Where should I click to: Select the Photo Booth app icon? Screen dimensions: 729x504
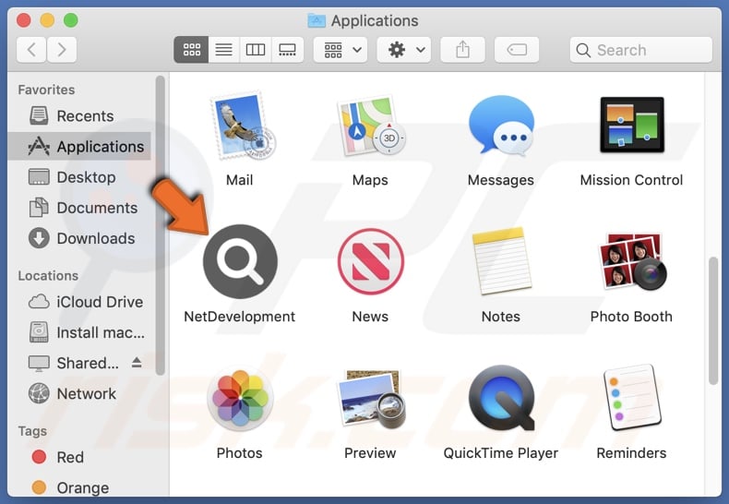click(x=632, y=261)
